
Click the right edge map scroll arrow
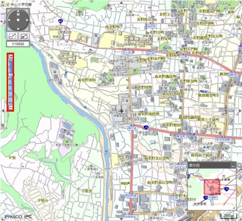(240, 111)
